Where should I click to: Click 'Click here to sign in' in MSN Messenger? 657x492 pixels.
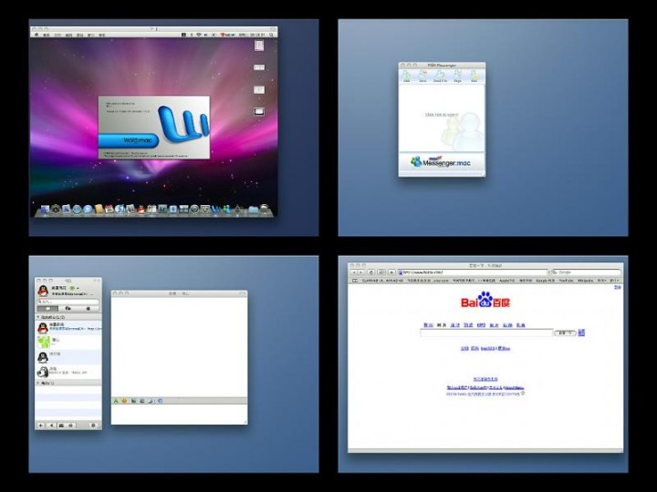[442, 115]
